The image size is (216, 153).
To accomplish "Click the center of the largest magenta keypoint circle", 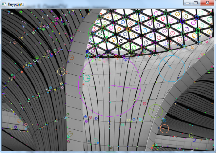I will pos(110,85).
